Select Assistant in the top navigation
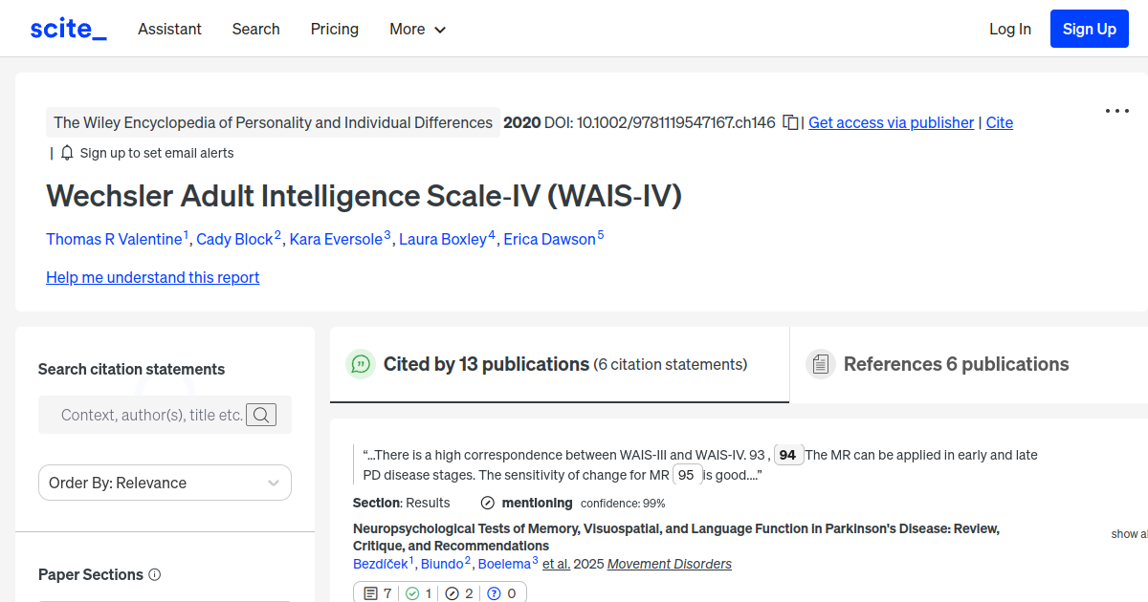 coord(169,29)
